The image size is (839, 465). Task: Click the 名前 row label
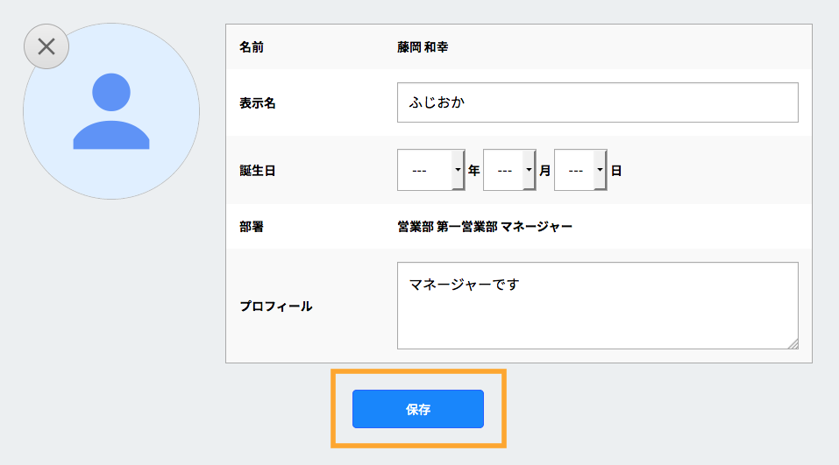click(252, 47)
